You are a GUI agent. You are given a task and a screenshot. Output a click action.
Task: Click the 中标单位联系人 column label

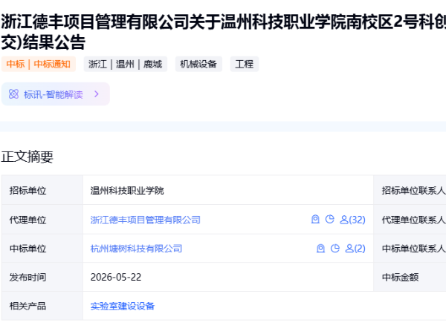coord(414,249)
